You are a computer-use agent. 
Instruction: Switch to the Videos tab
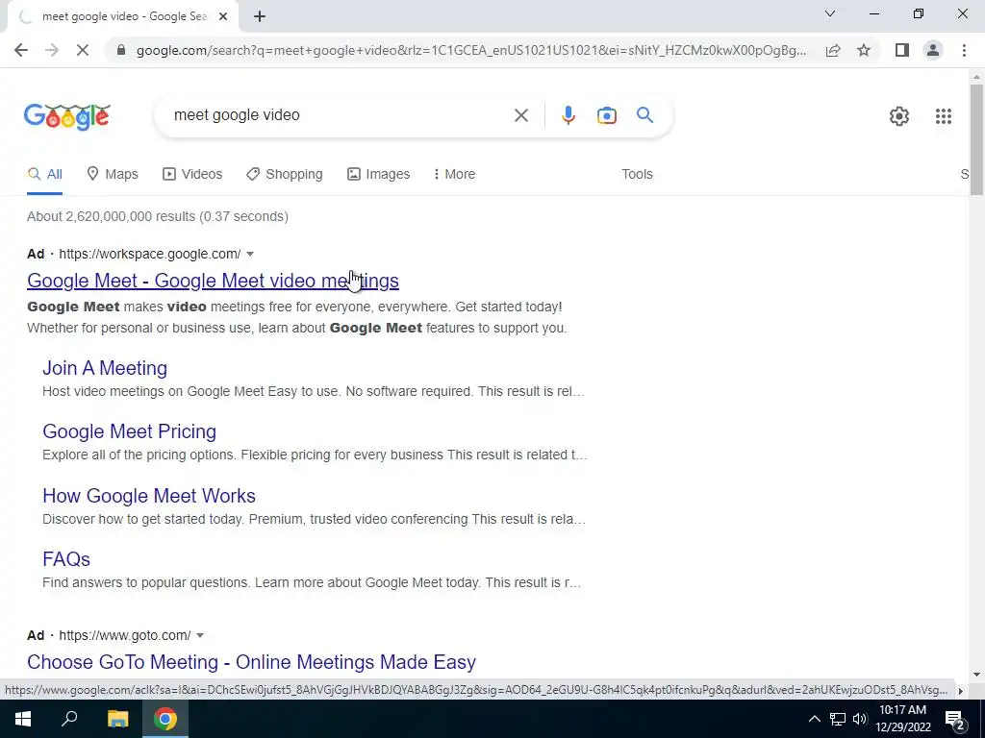192,175
